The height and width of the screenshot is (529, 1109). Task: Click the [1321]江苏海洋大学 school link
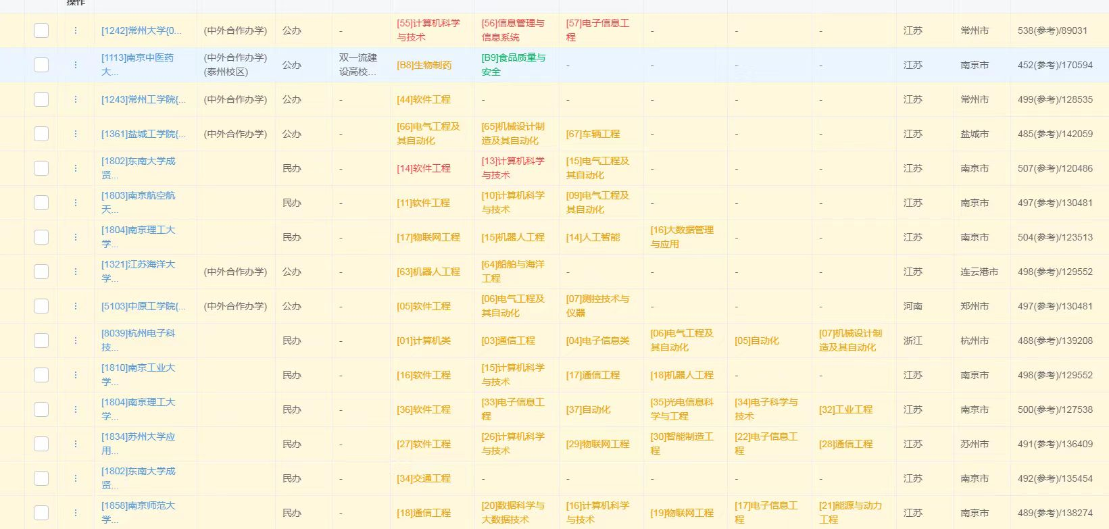click(138, 272)
